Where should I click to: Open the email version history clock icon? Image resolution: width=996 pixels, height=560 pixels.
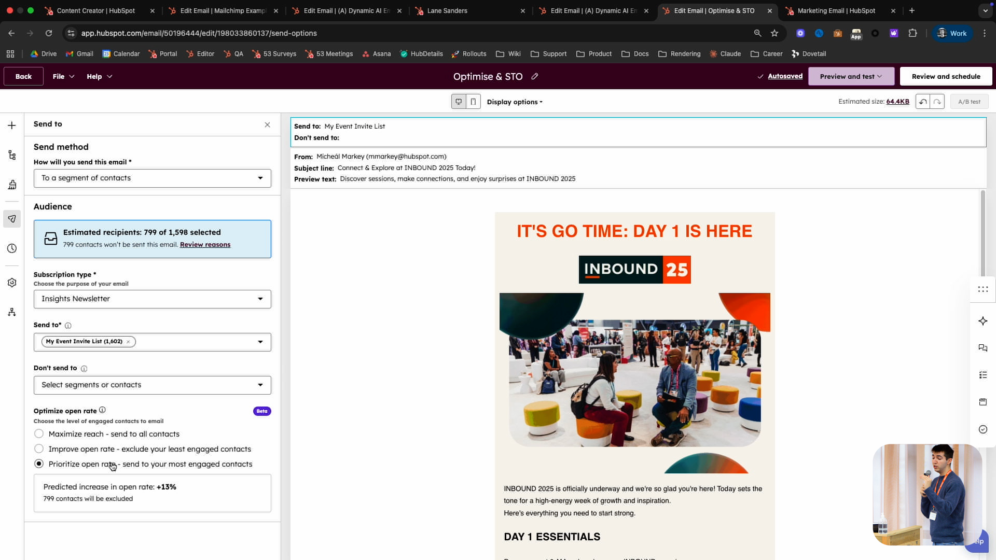coord(11,248)
